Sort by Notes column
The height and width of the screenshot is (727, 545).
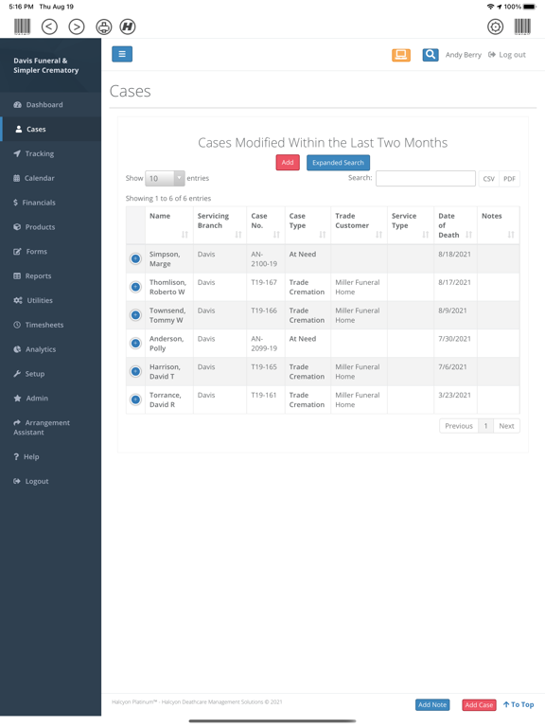499,225
